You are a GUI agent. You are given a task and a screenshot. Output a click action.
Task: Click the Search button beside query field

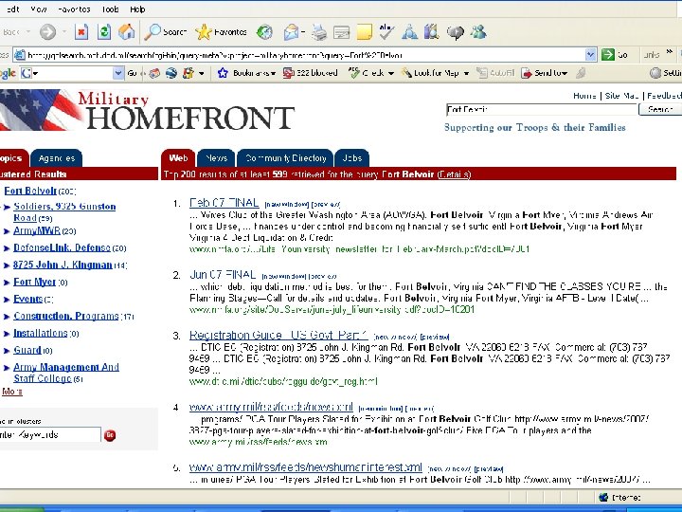660,109
